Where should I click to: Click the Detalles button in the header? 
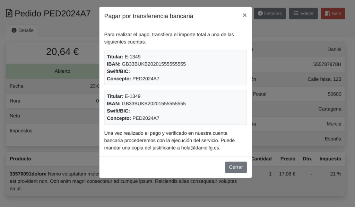tap(270, 13)
